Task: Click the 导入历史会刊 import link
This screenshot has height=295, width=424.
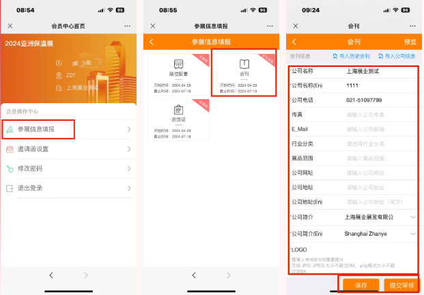Action: point(351,56)
